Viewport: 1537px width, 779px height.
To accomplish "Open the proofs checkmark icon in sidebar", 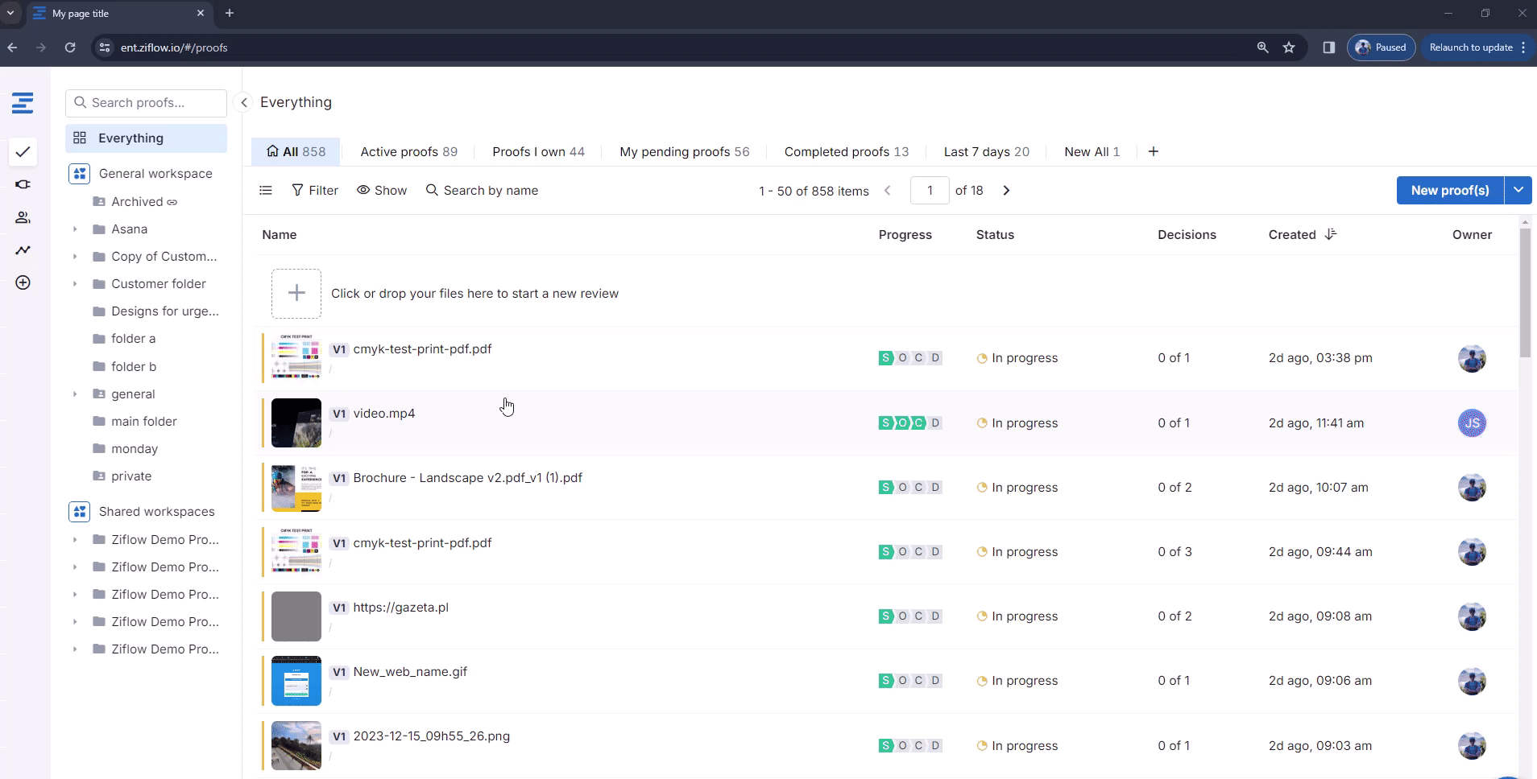I will [23, 152].
